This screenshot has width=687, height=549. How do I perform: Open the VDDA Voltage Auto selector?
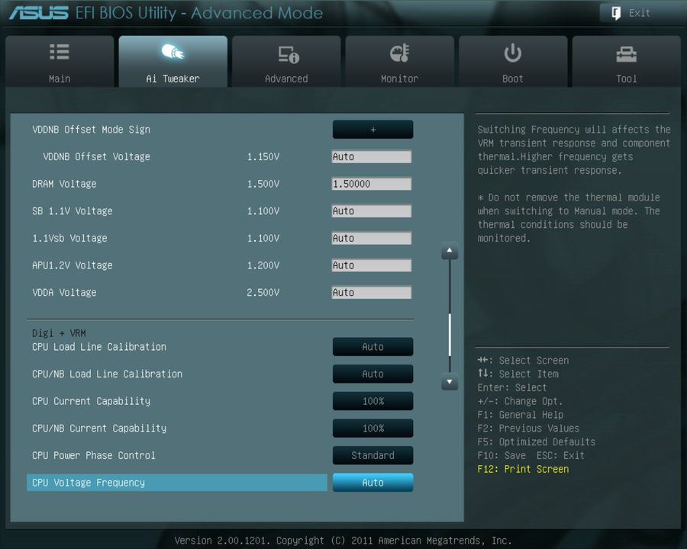click(372, 292)
